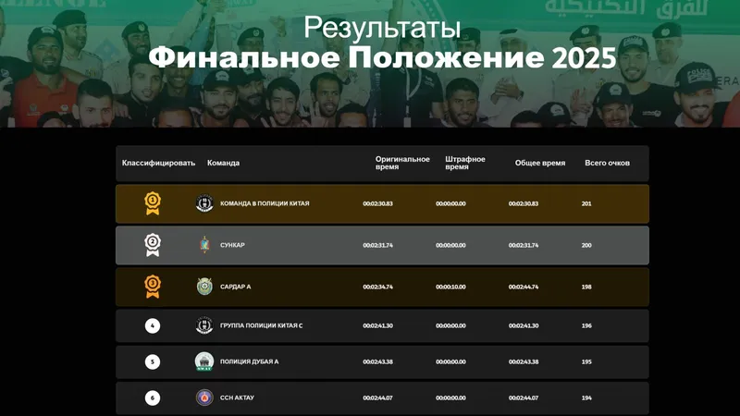
Task: Open the ПОЛИЦИЯ ДУБАЯ А team name
Action: click(249, 361)
